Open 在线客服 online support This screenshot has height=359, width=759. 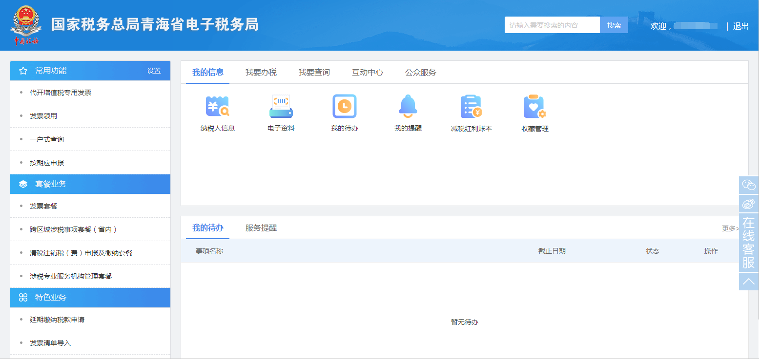point(749,243)
